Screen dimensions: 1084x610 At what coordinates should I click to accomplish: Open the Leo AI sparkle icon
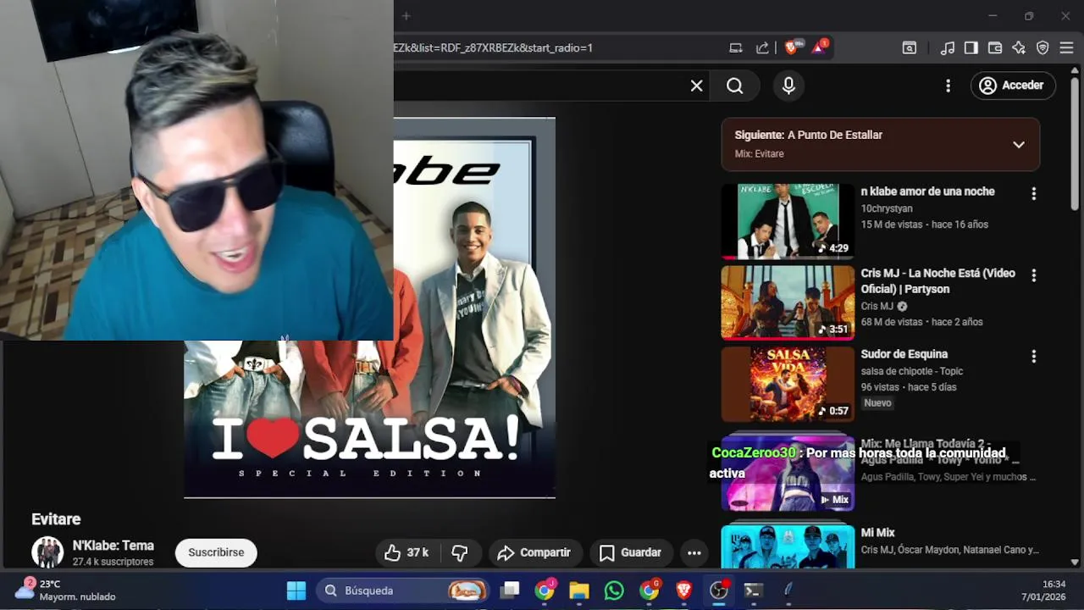click(x=1019, y=47)
